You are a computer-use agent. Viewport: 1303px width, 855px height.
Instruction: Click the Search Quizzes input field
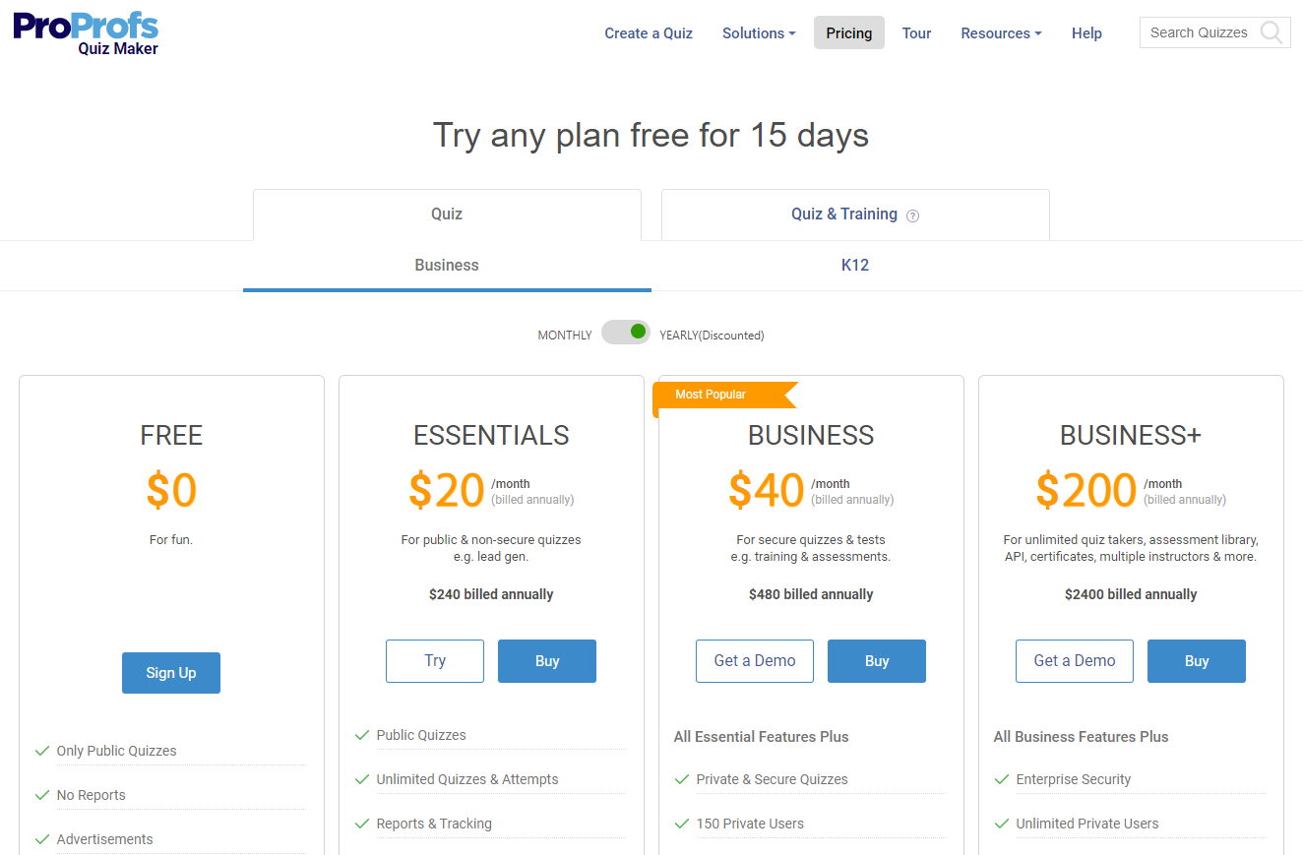[1199, 32]
